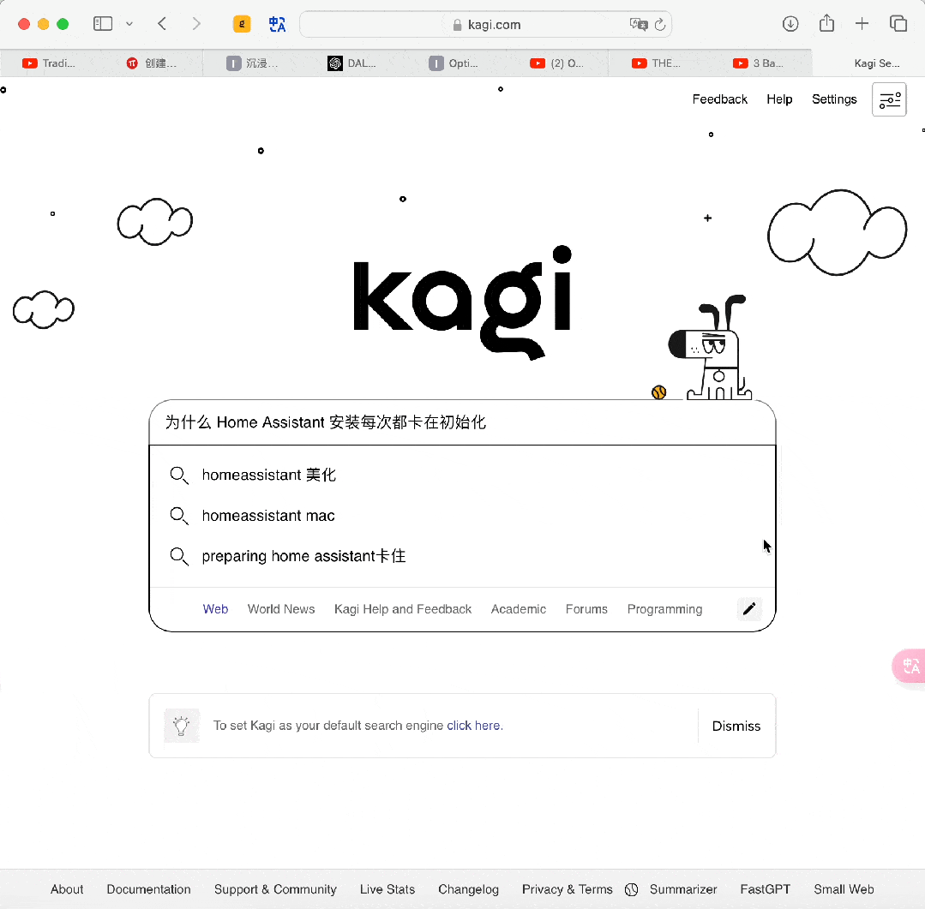The image size is (925, 909).
Task: Switch to the DAL... browser tab
Action: point(355,63)
